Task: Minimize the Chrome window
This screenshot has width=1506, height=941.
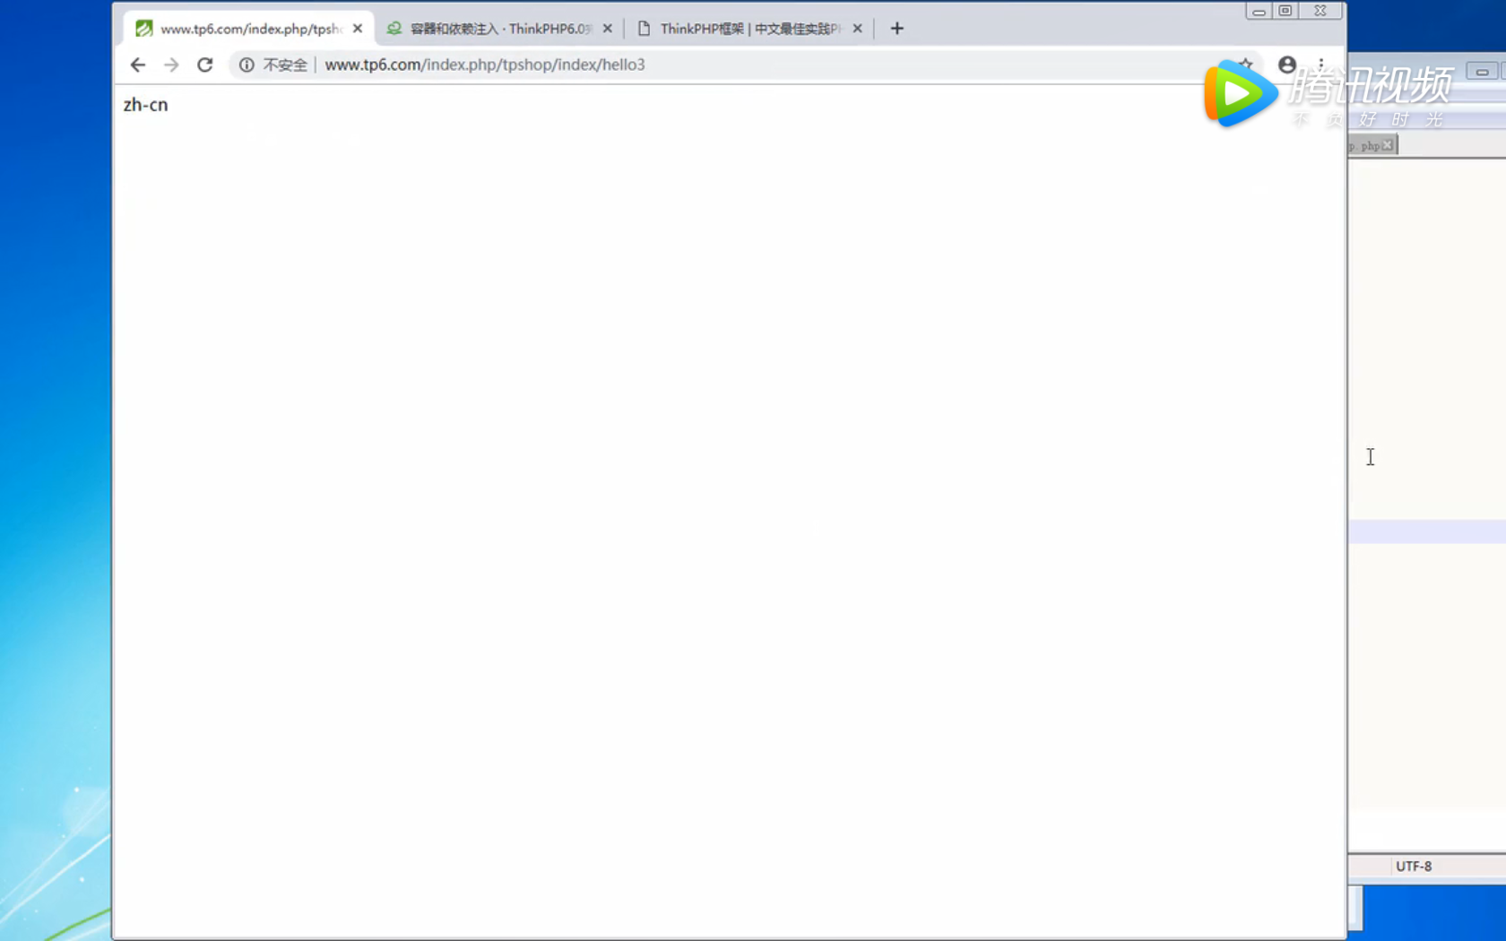Action: [1259, 11]
